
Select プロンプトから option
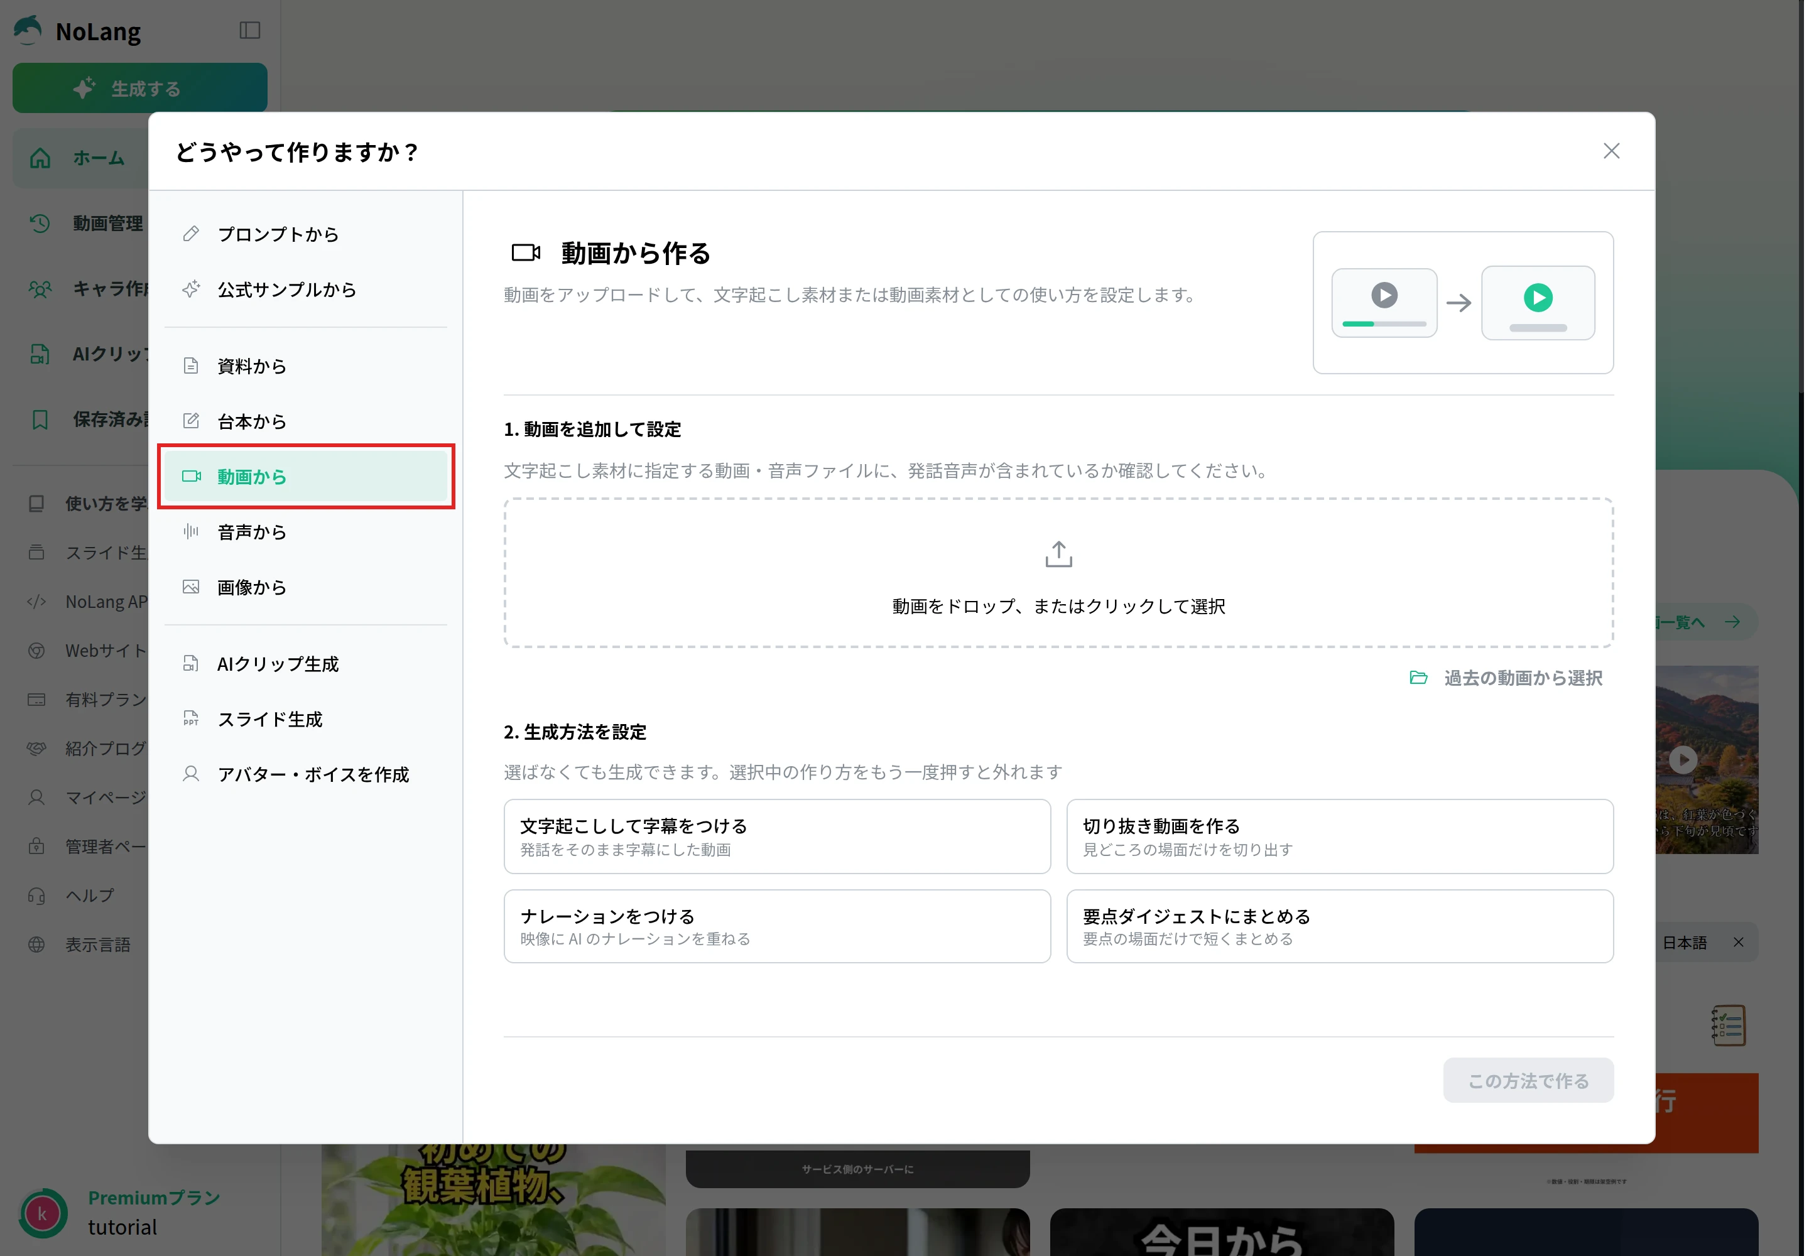coord(305,234)
